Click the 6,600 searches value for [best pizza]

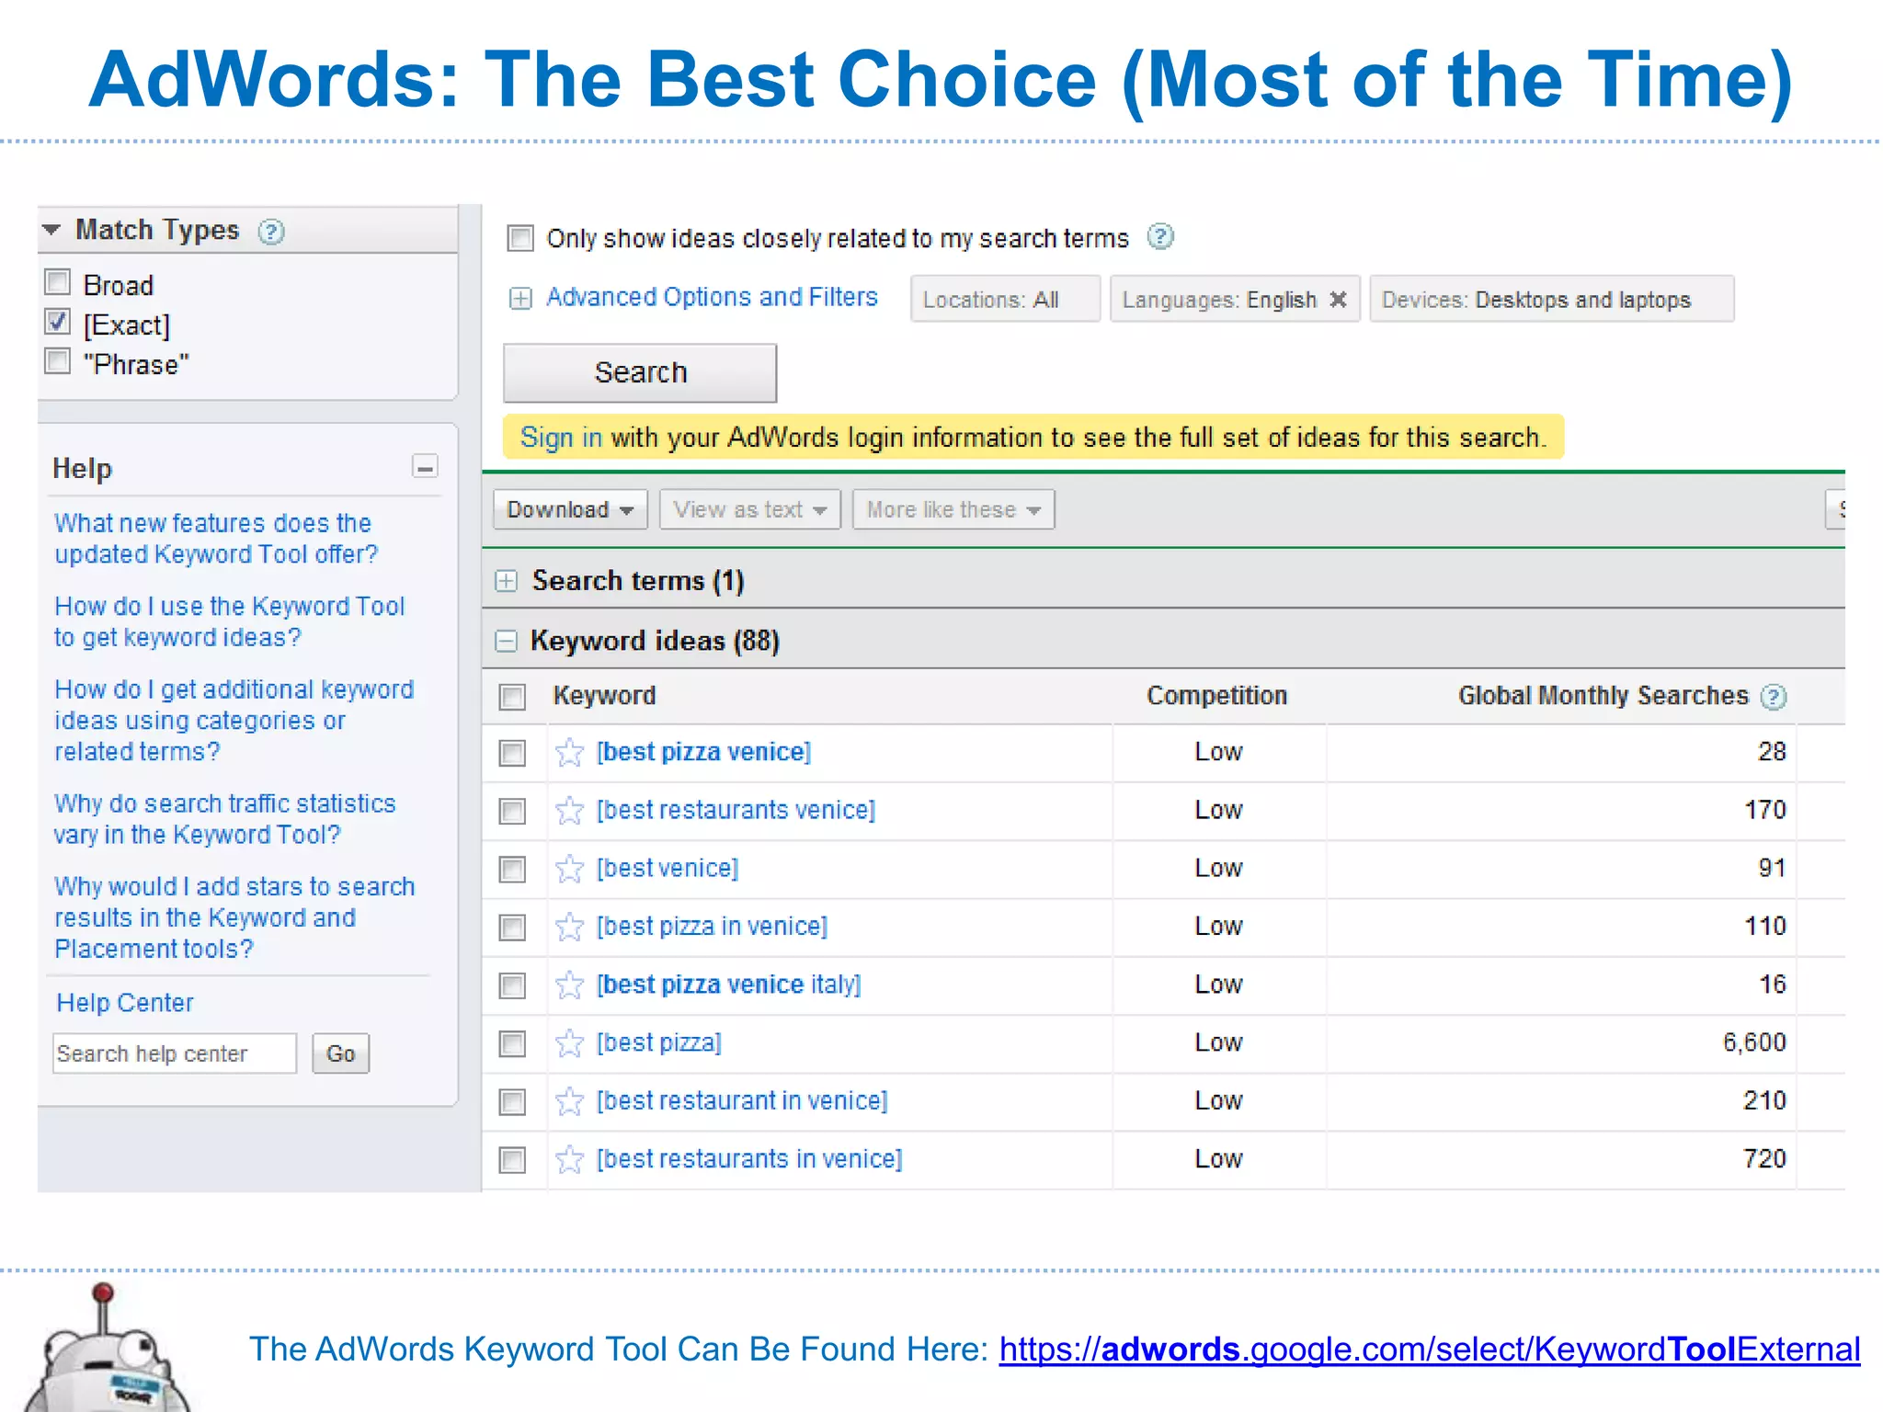pyautogui.click(x=1754, y=1042)
